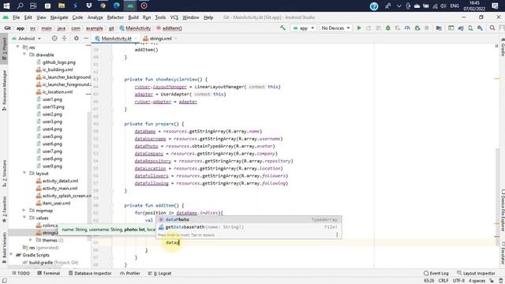The height and width of the screenshot is (284, 505).
Task: Attach debugger to Android process icon
Action: click(x=417, y=28)
